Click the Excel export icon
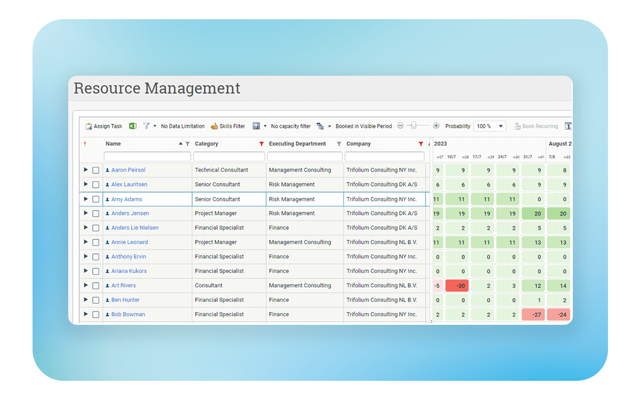 point(133,126)
